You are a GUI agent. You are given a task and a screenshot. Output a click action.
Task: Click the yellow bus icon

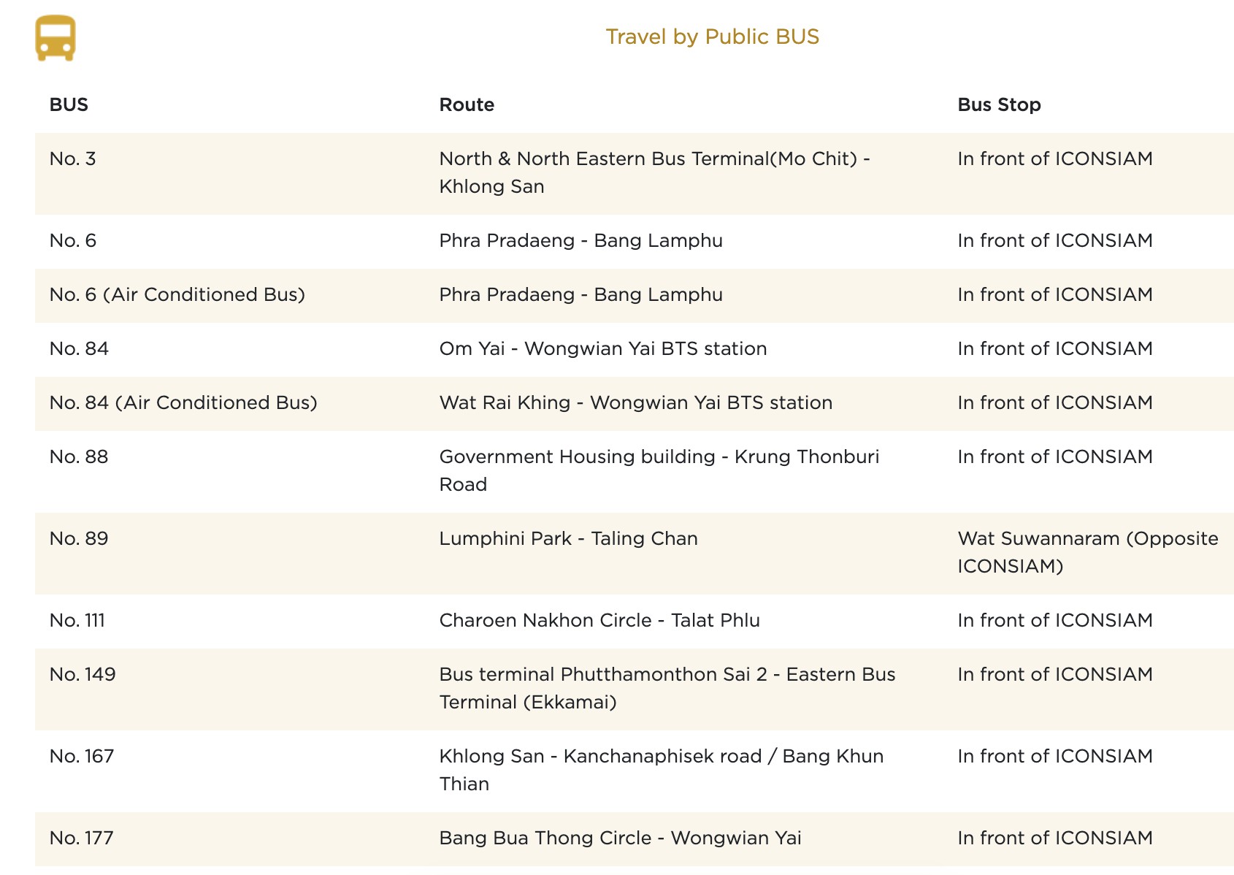pyautogui.click(x=55, y=38)
